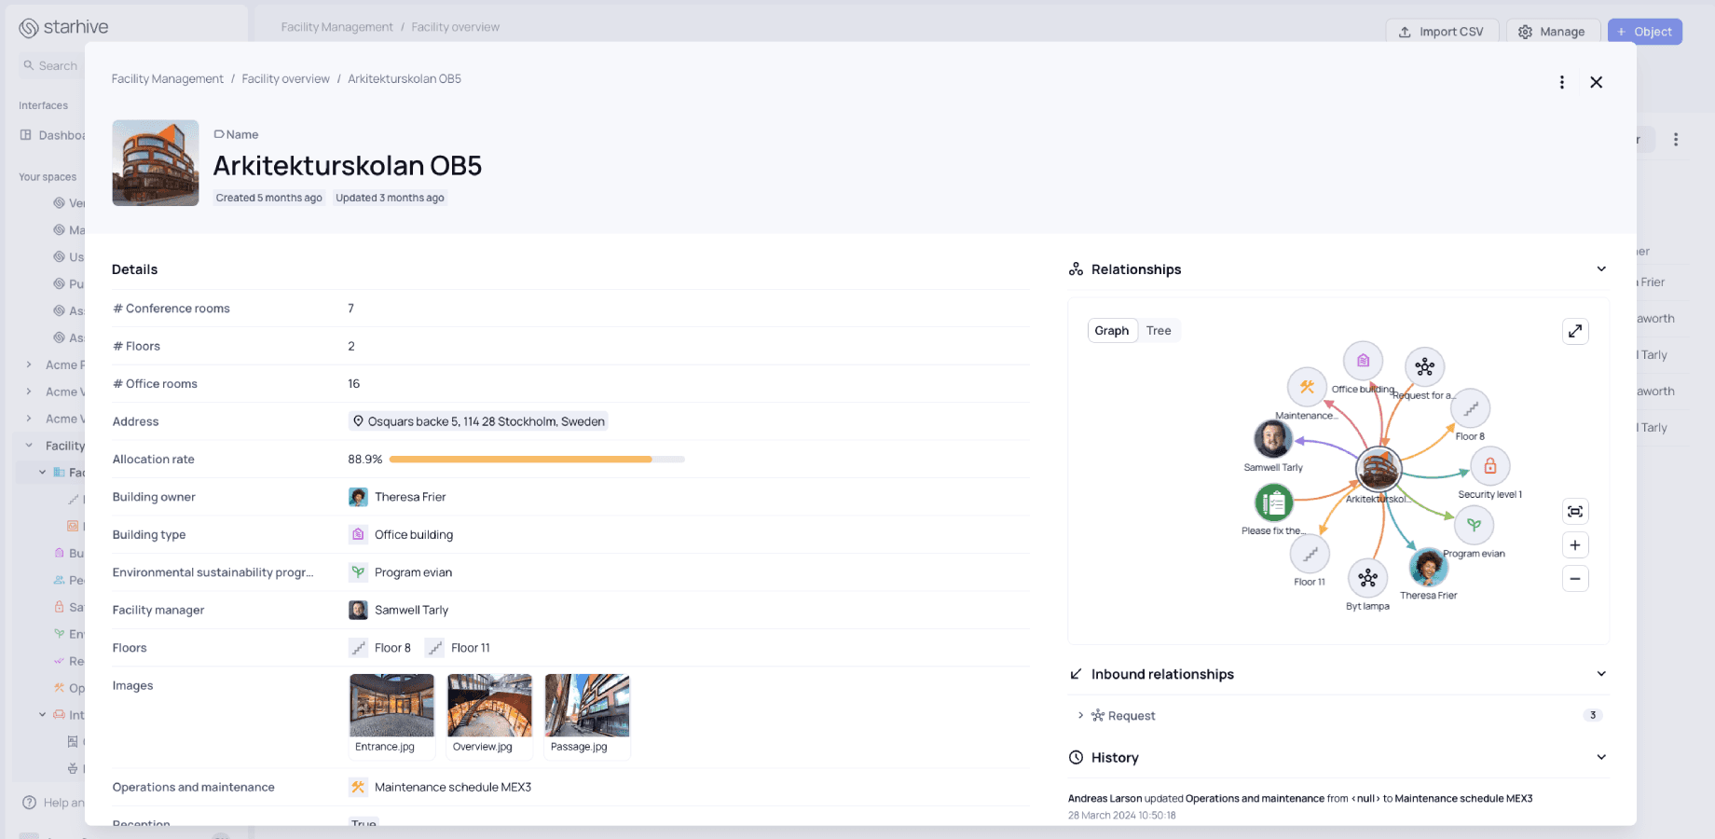Select the Byt lampa graph node
Viewport: 1715px width, 839px height.
[1367, 579]
